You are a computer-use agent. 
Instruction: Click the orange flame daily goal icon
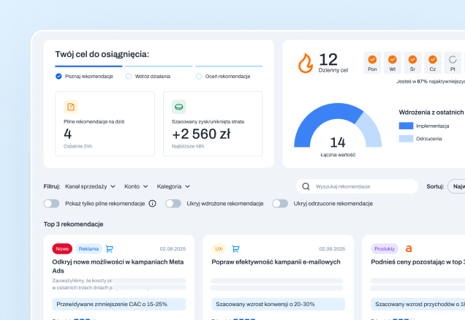[x=306, y=63]
